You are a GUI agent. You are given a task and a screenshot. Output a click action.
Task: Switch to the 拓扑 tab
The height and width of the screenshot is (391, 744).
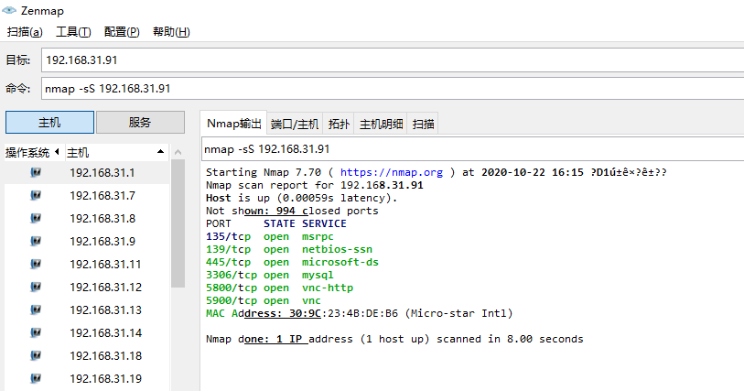click(x=339, y=124)
